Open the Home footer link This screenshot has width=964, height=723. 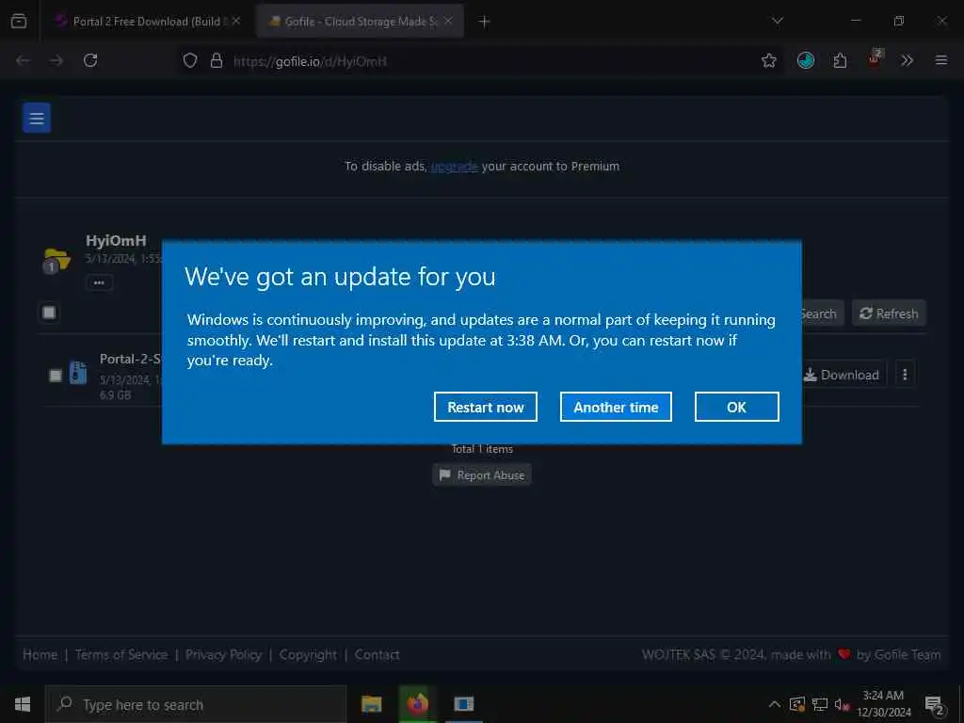tap(40, 655)
